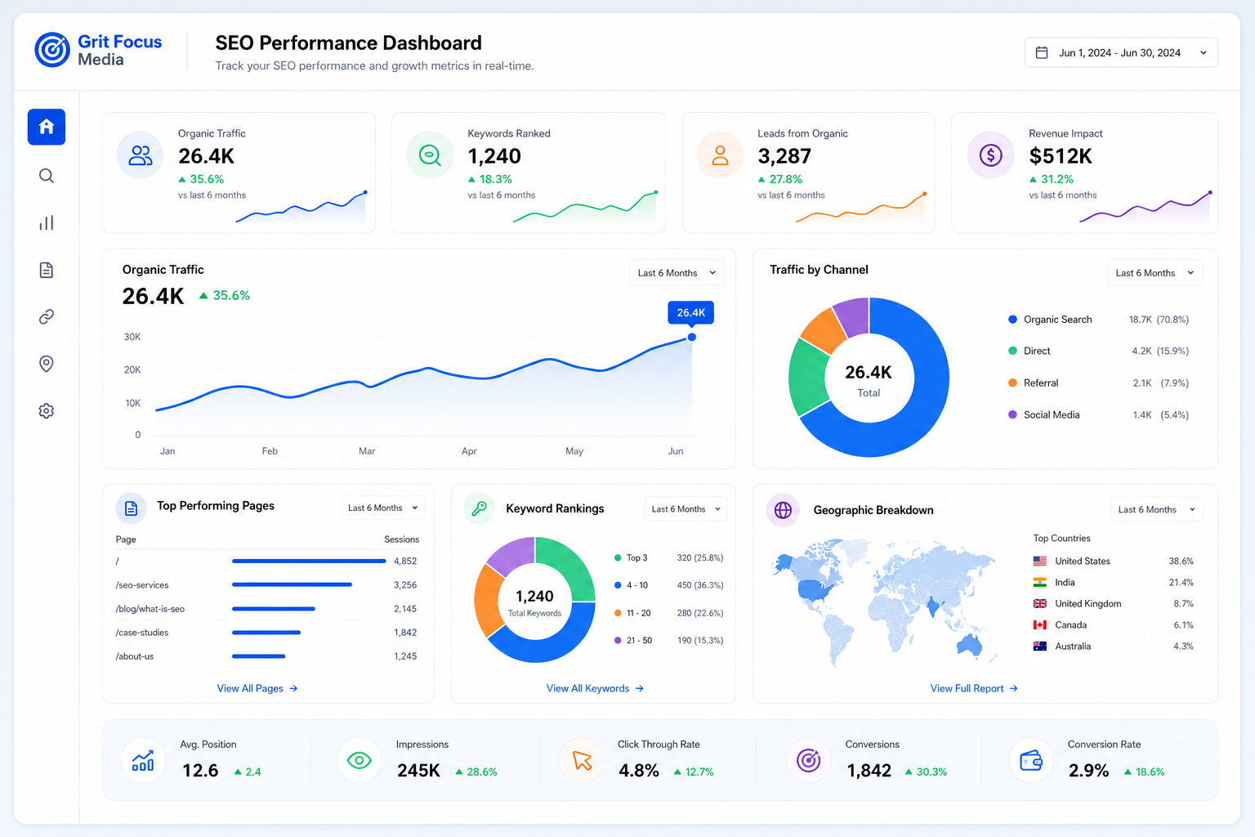This screenshot has height=837, width=1255.
Task: Click the calendar icon in date picker
Action: coord(1042,52)
